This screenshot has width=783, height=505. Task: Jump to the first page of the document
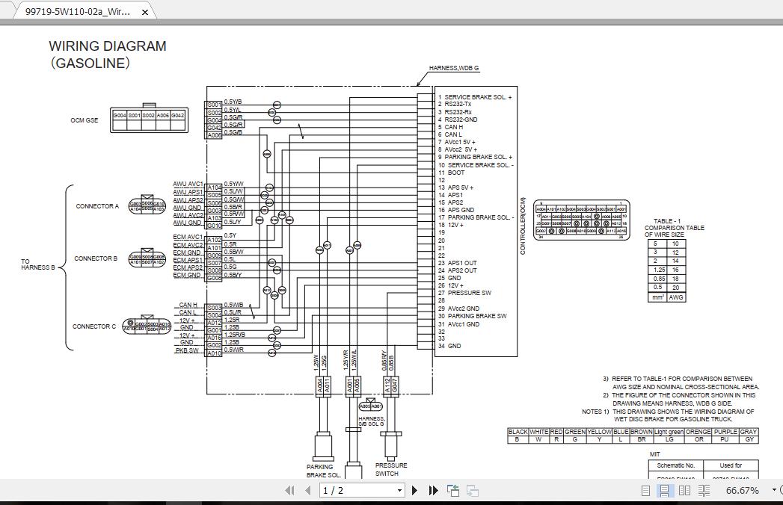pyautogui.click(x=289, y=490)
